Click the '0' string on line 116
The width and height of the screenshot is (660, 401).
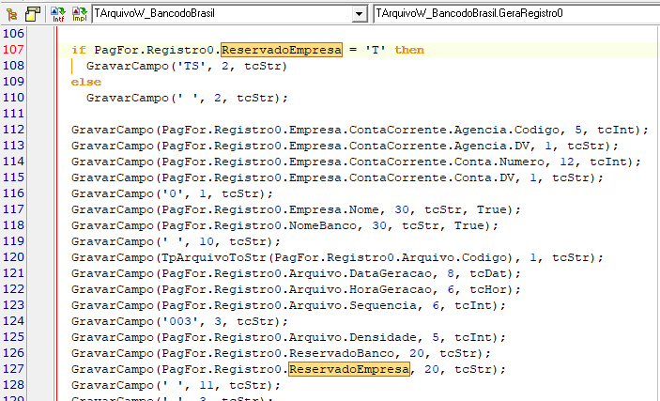coord(173,193)
